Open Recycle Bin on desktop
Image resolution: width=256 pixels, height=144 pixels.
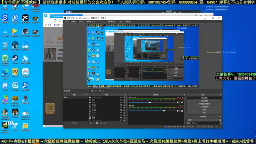coord(5,46)
